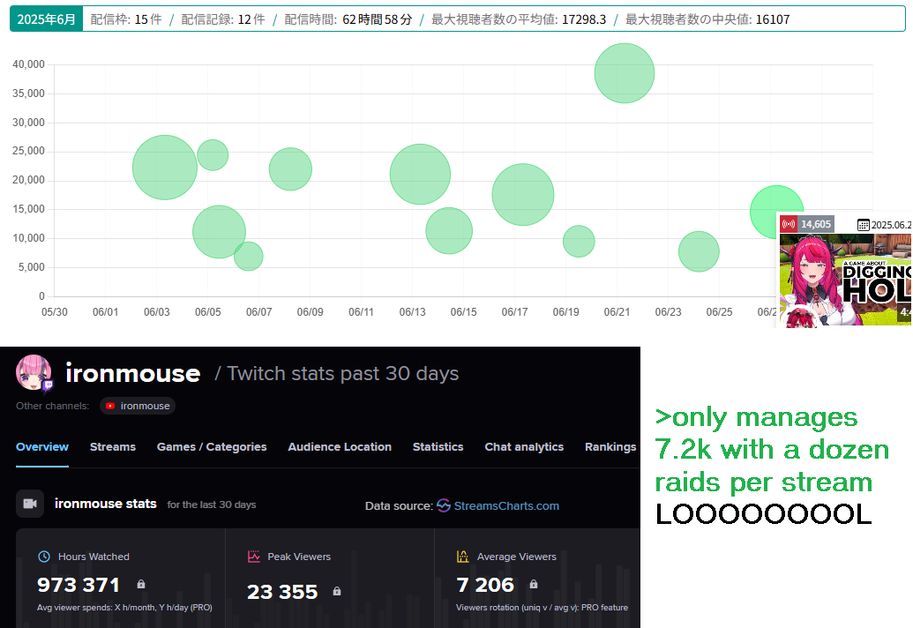Image resolution: width=913 pixels, height=628 pixels.
Task: Click the 06/21 x-axis date label
Action: coord(617,312)
